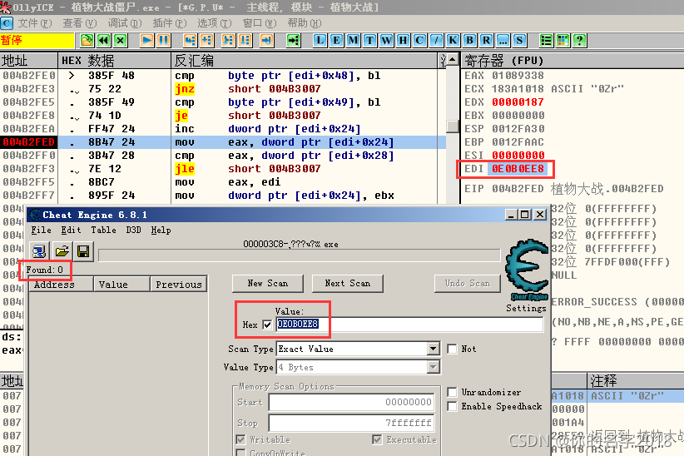Click the trace into toolbar icon
Viewport: 684px width, 456px height.
pos(228,41)
